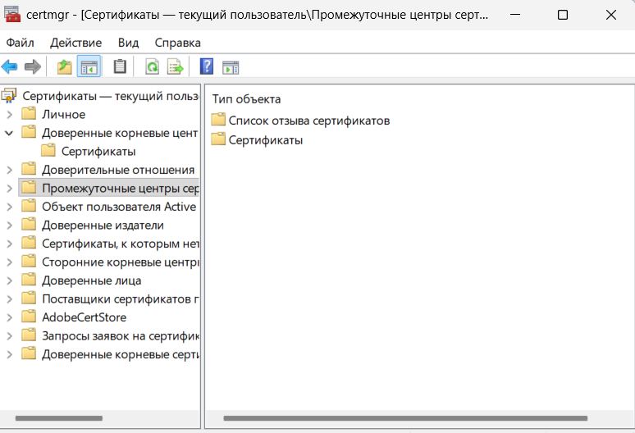Open the Вид menu
635x433 pixels.
pos(128,43)
